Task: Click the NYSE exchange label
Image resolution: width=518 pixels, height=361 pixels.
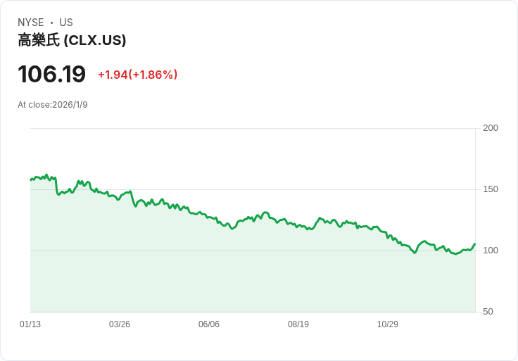Action: [31, 23]
